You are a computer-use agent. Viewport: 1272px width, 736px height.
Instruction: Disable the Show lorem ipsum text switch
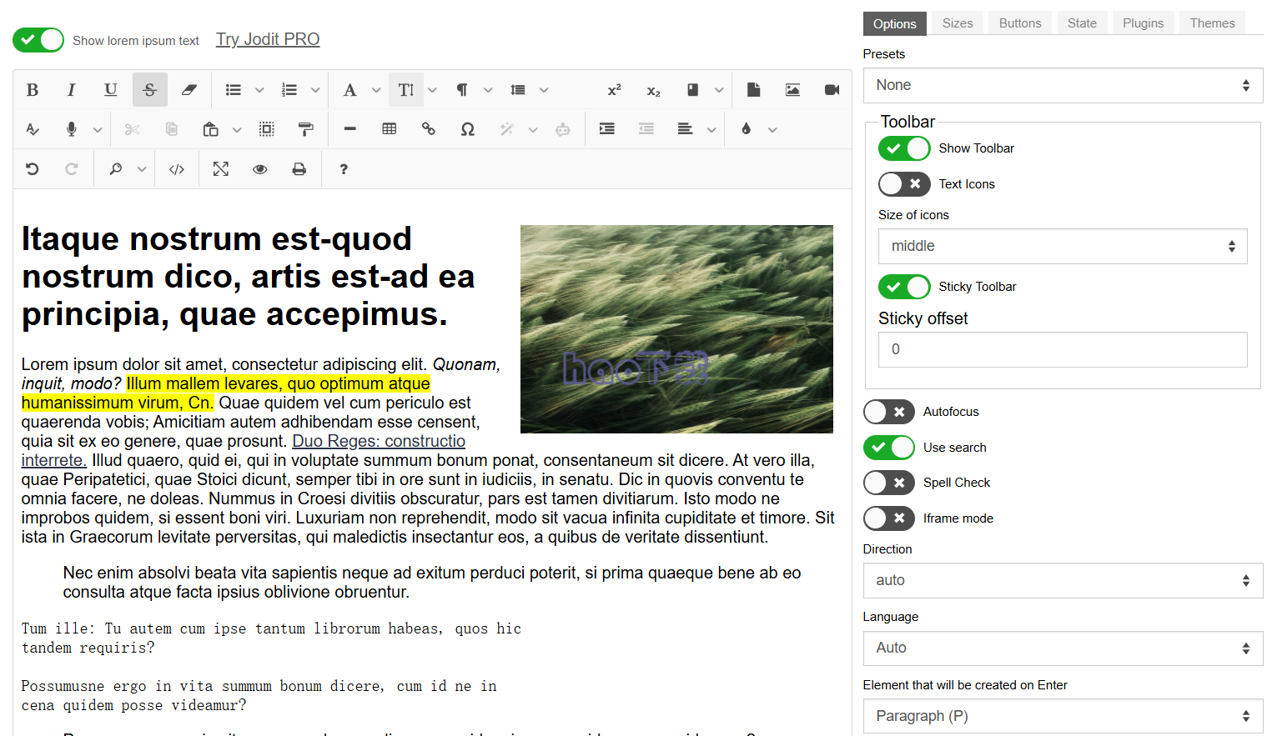[38, 40]
